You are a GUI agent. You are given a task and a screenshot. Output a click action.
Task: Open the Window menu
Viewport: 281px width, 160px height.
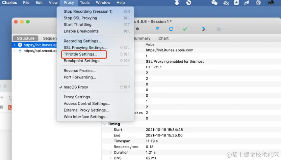point(103,3)
